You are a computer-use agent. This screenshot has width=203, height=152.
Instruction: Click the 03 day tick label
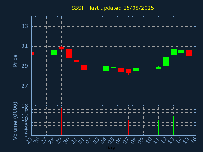96,141
